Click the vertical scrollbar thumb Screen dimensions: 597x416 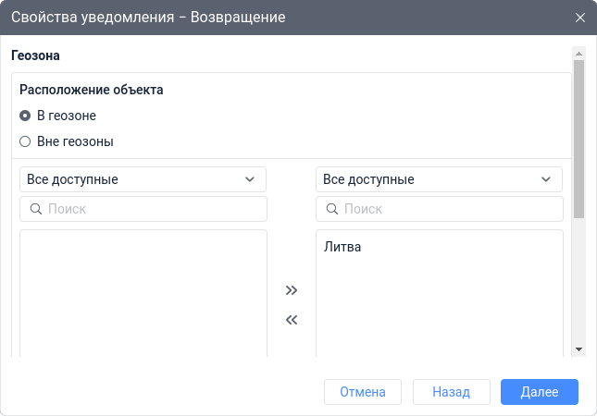pos(578,139)
